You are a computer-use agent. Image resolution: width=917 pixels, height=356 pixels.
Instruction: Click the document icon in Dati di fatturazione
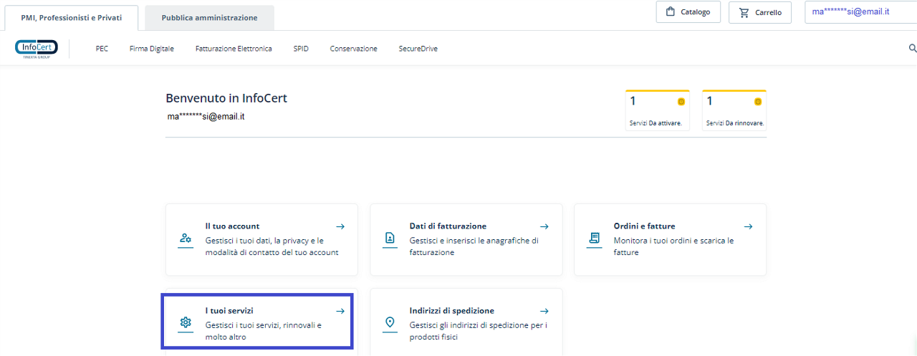coord(390,239)
